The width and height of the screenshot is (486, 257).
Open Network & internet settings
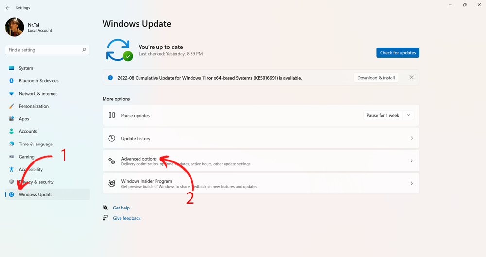[x=48, y=94]
